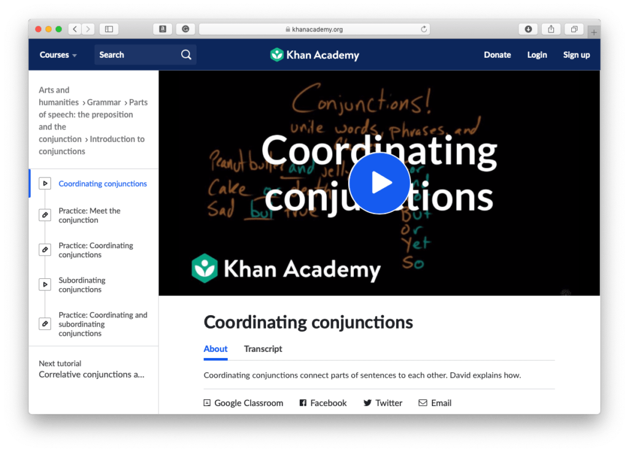Click the Donate button
This screenshot has height=452, width=629.
pos(497,55)
